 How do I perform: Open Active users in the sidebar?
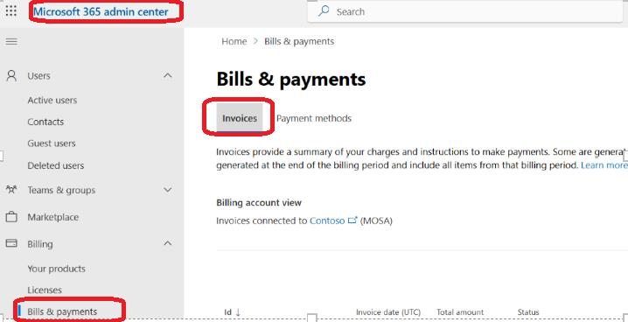52,100
